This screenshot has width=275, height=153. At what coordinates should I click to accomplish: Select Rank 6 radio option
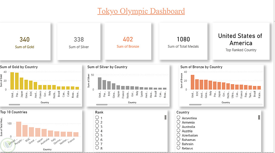point(97,139)
